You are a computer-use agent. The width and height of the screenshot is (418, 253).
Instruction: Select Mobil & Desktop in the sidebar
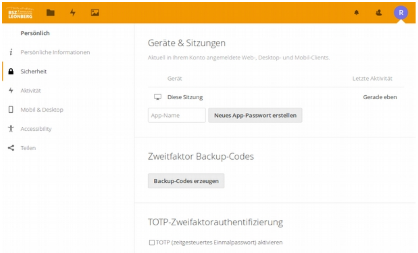pos(42,109)
